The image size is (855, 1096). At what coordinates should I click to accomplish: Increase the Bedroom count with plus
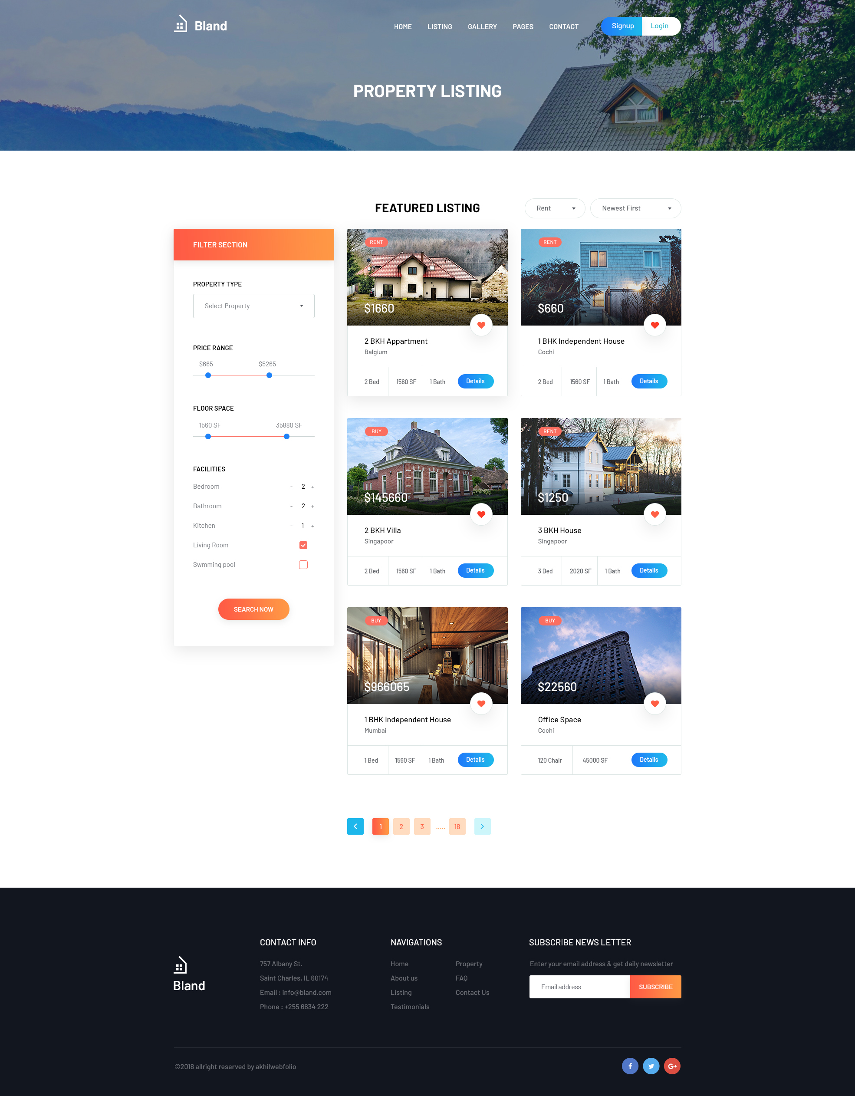(312, 486)
